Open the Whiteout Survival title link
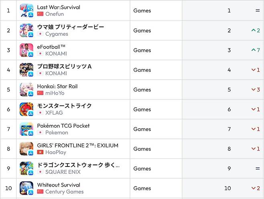This screenshot has height=199, width=264. tap(59, 185)
